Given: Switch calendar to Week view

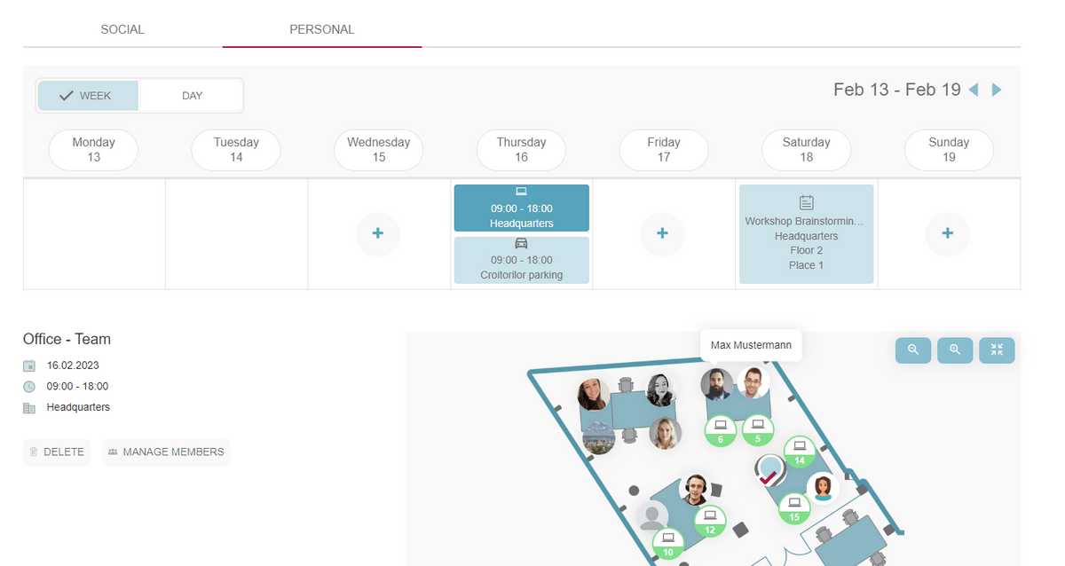Looking at the screenshot, I should [87, 96].
